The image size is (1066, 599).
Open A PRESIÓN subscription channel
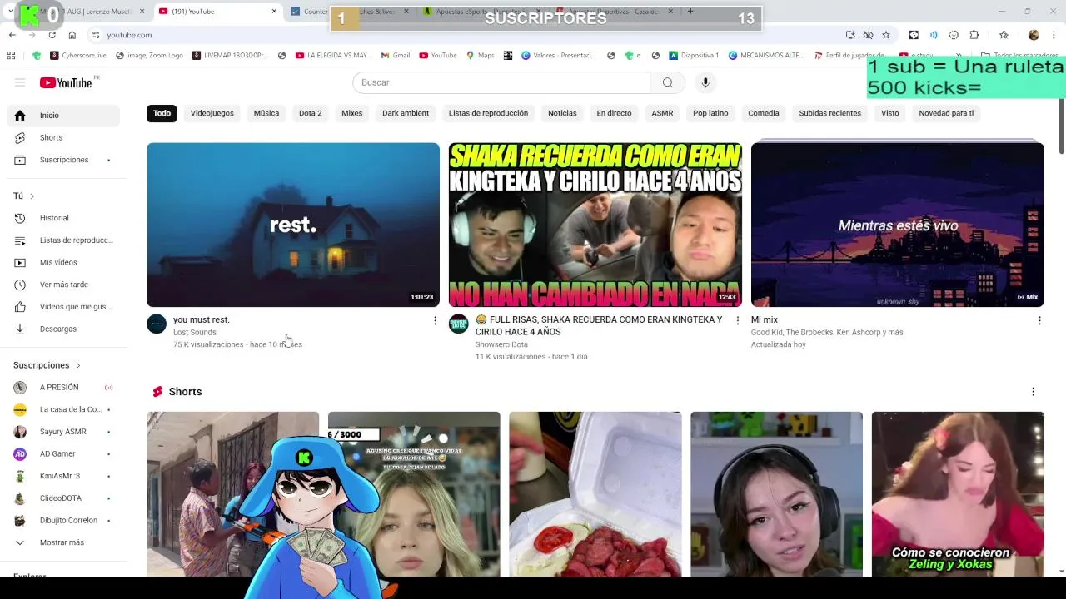pyautogui.click(x=63, y=388)
